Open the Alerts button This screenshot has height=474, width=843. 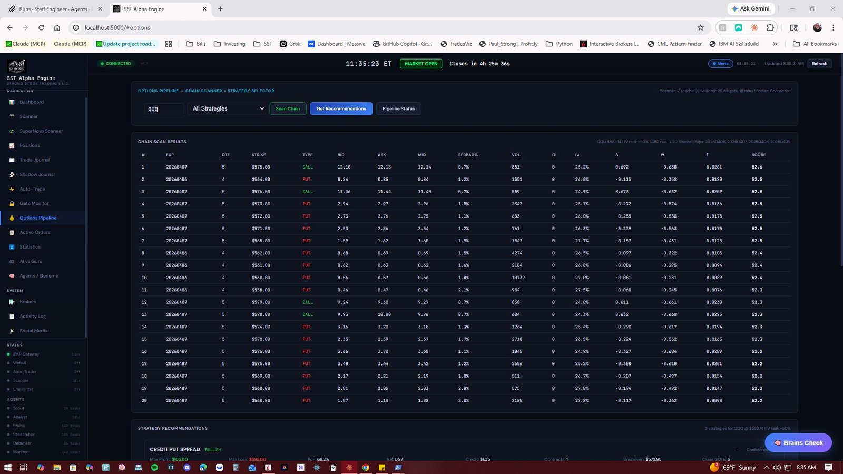(x=720, y=64)
